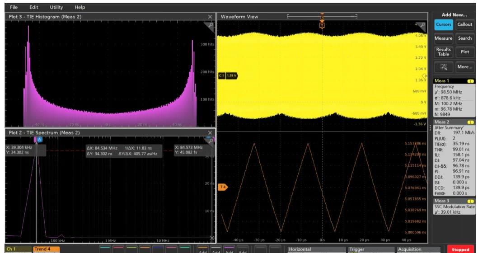478x253 pixels.
Task: Open the More... add-new options
Action: click(464, 67)
